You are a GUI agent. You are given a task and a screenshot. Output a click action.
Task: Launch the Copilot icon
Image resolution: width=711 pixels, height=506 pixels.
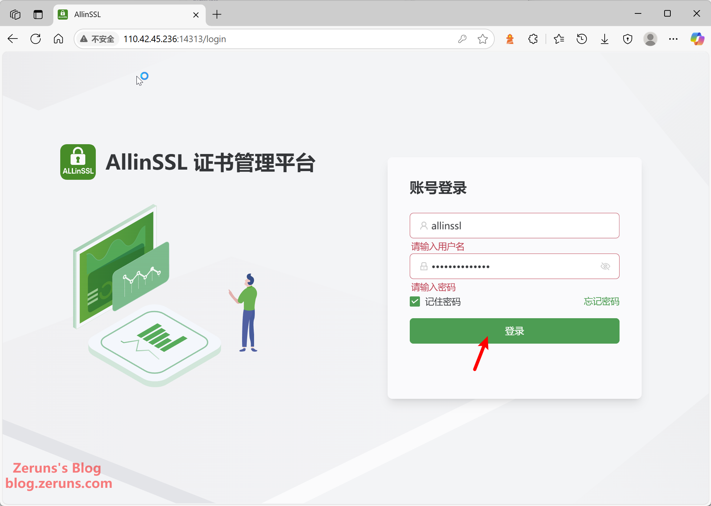[697, 39]
